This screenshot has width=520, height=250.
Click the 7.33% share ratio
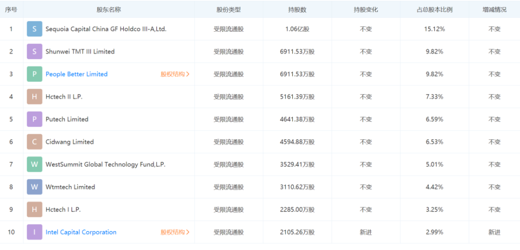pos(434,97)
